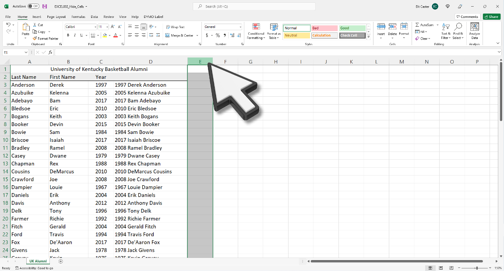Click the Search box in the title bar

coord(254,7)
